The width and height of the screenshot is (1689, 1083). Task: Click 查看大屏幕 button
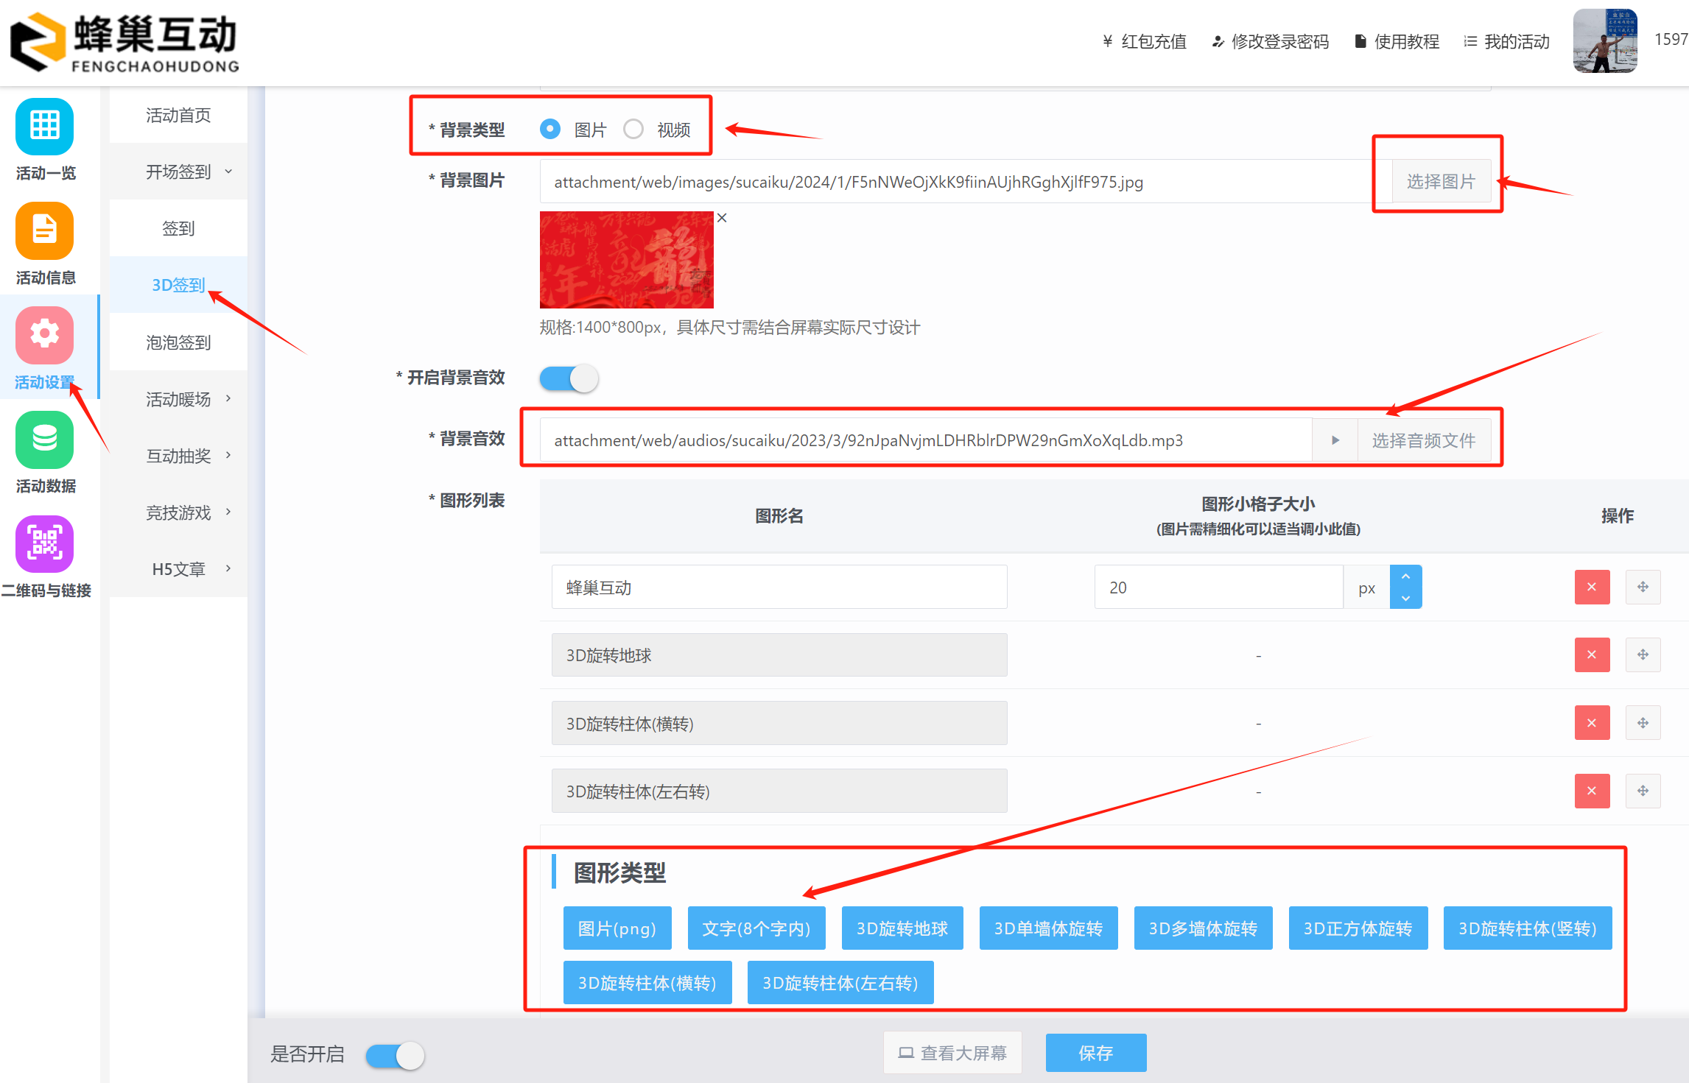pyautogui.click(x=952, y=1053)
